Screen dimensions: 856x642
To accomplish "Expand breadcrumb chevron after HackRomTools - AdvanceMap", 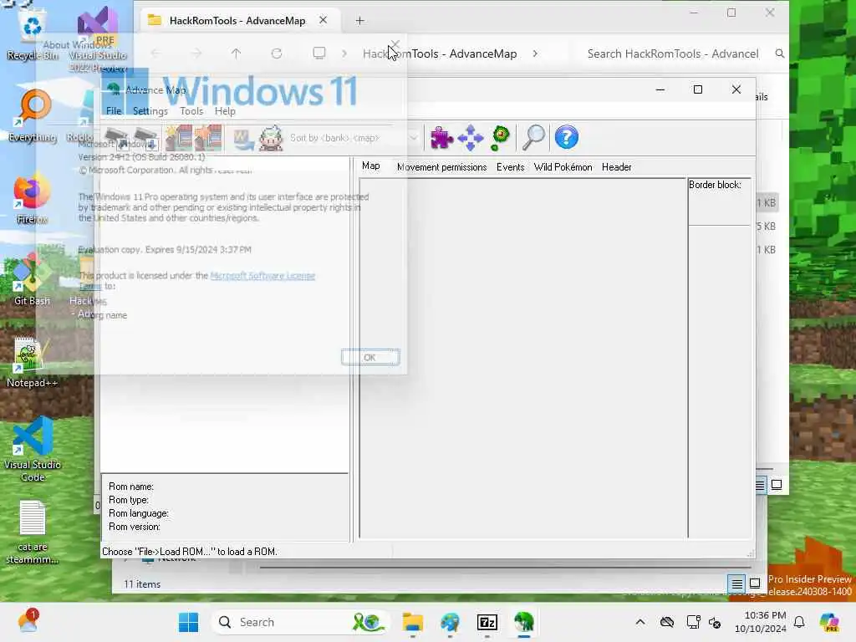I will (535, 53).
